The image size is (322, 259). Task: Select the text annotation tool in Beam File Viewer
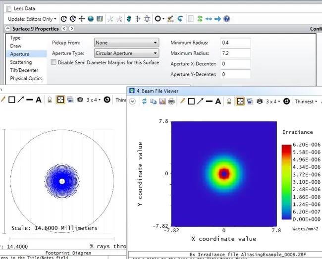click(218, 101)
